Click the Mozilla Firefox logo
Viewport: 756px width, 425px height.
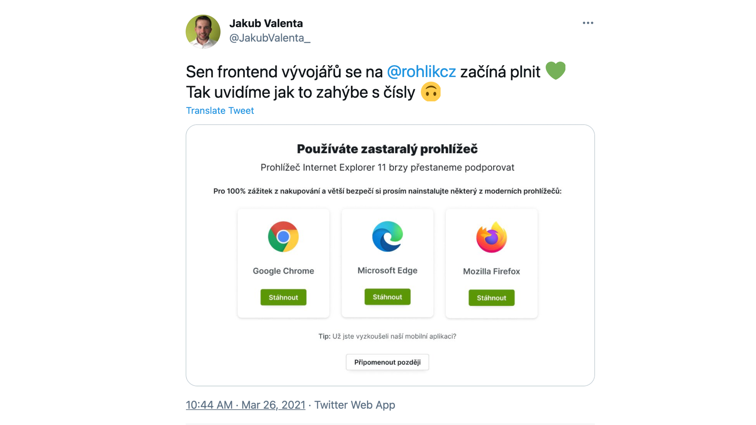[491, 237]
